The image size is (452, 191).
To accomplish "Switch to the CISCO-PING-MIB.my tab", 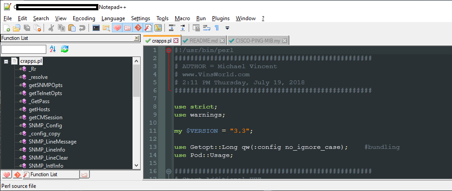I will (x=258, y=41).
